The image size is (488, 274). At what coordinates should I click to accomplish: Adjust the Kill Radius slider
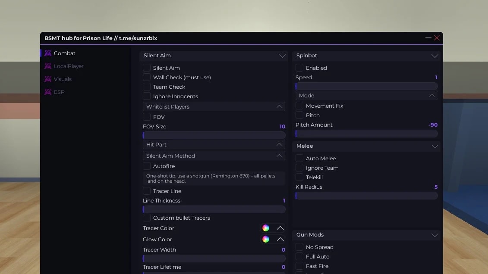click(x=367, y=196)
